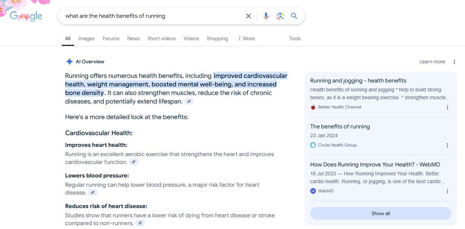The width and height of the screenshot is (465, 229).
Task: Start voice search with the microphone icon
Action: 266,16
